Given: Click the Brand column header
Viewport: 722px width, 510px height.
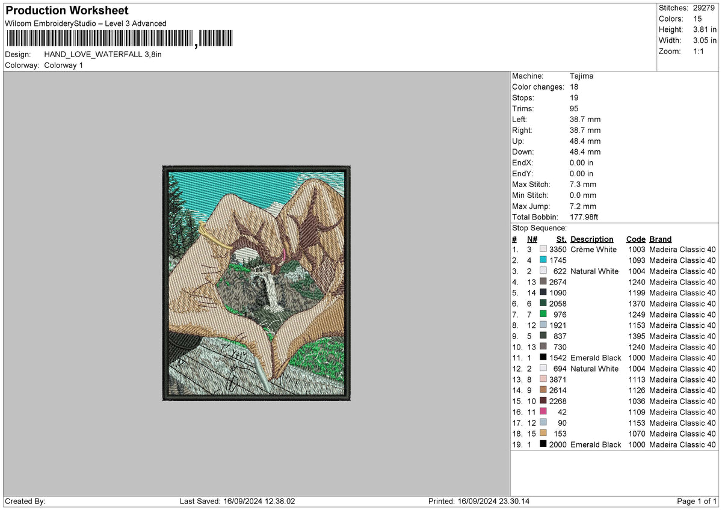Looking at the screenshot, I should click(661, 239).
